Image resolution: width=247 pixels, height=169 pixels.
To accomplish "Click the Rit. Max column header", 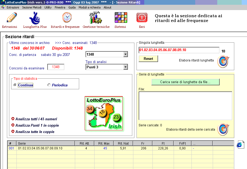I will click(104, 143).
